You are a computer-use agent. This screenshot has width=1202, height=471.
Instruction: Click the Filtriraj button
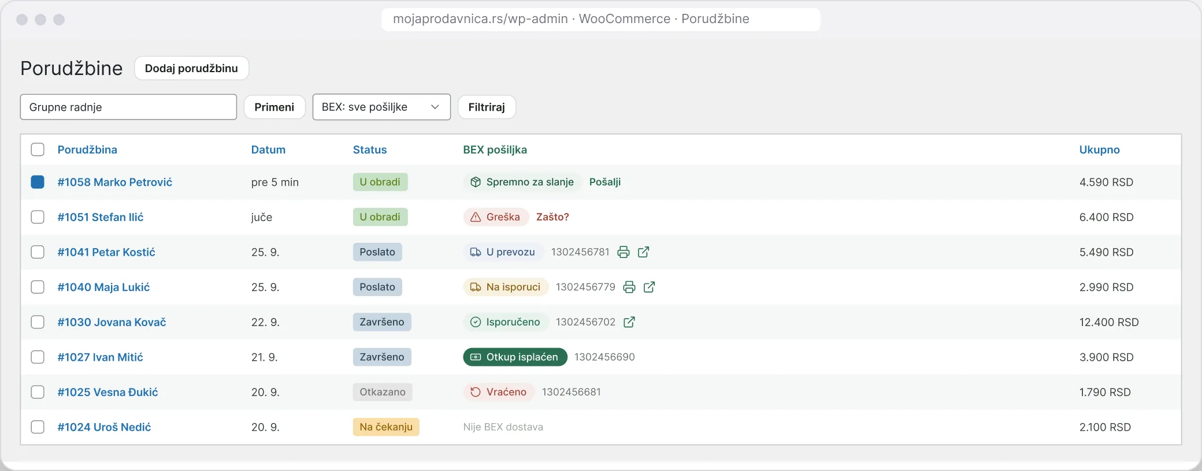click(487, 107)
